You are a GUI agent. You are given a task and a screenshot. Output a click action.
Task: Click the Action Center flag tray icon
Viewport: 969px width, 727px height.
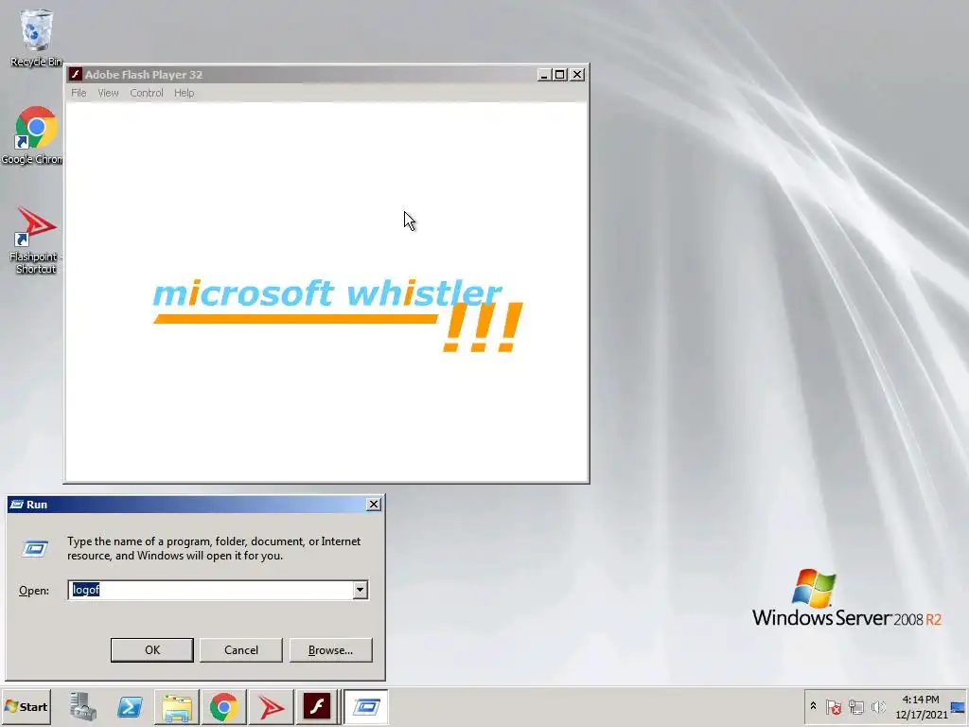(x=833, y=706)
